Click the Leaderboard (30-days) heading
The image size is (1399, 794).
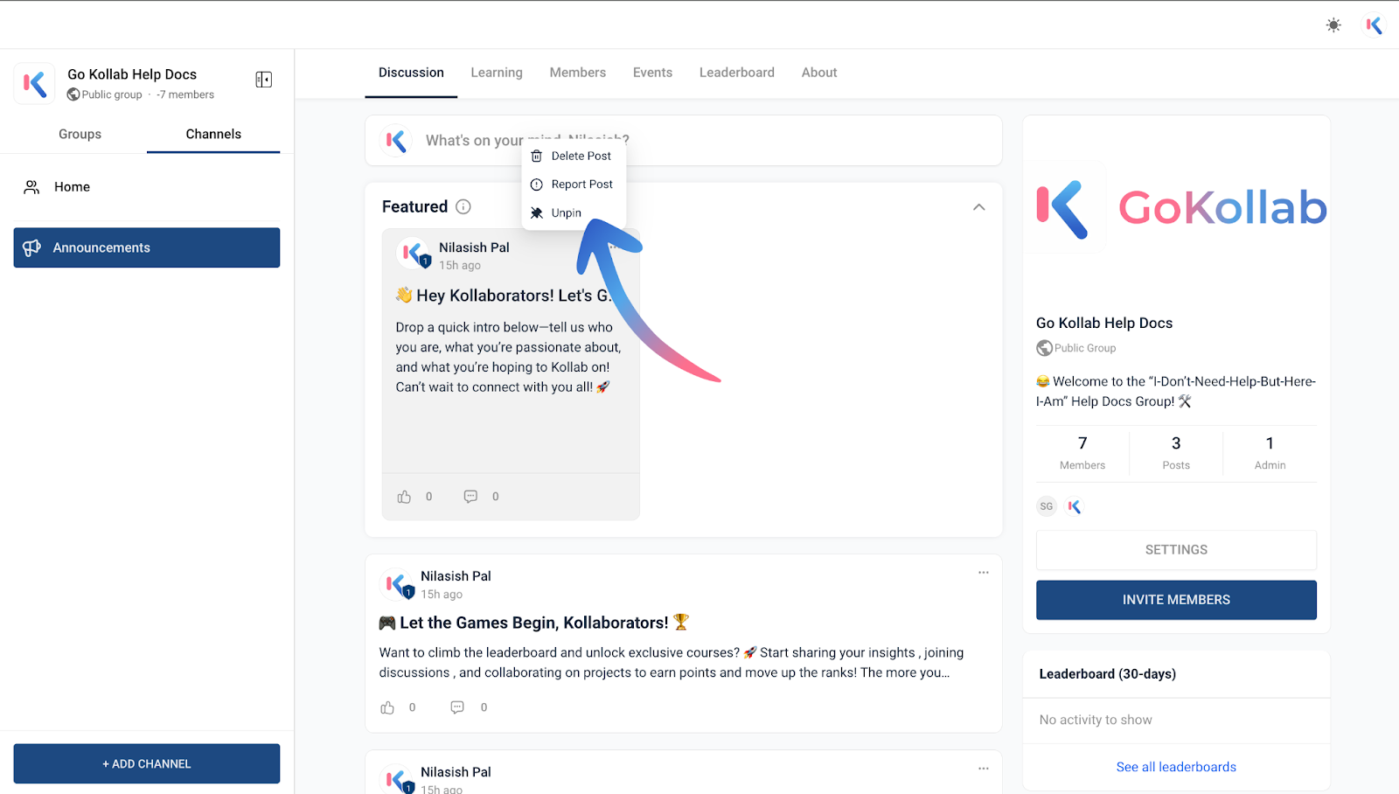pyautogui.click(x=1107, y=674)
